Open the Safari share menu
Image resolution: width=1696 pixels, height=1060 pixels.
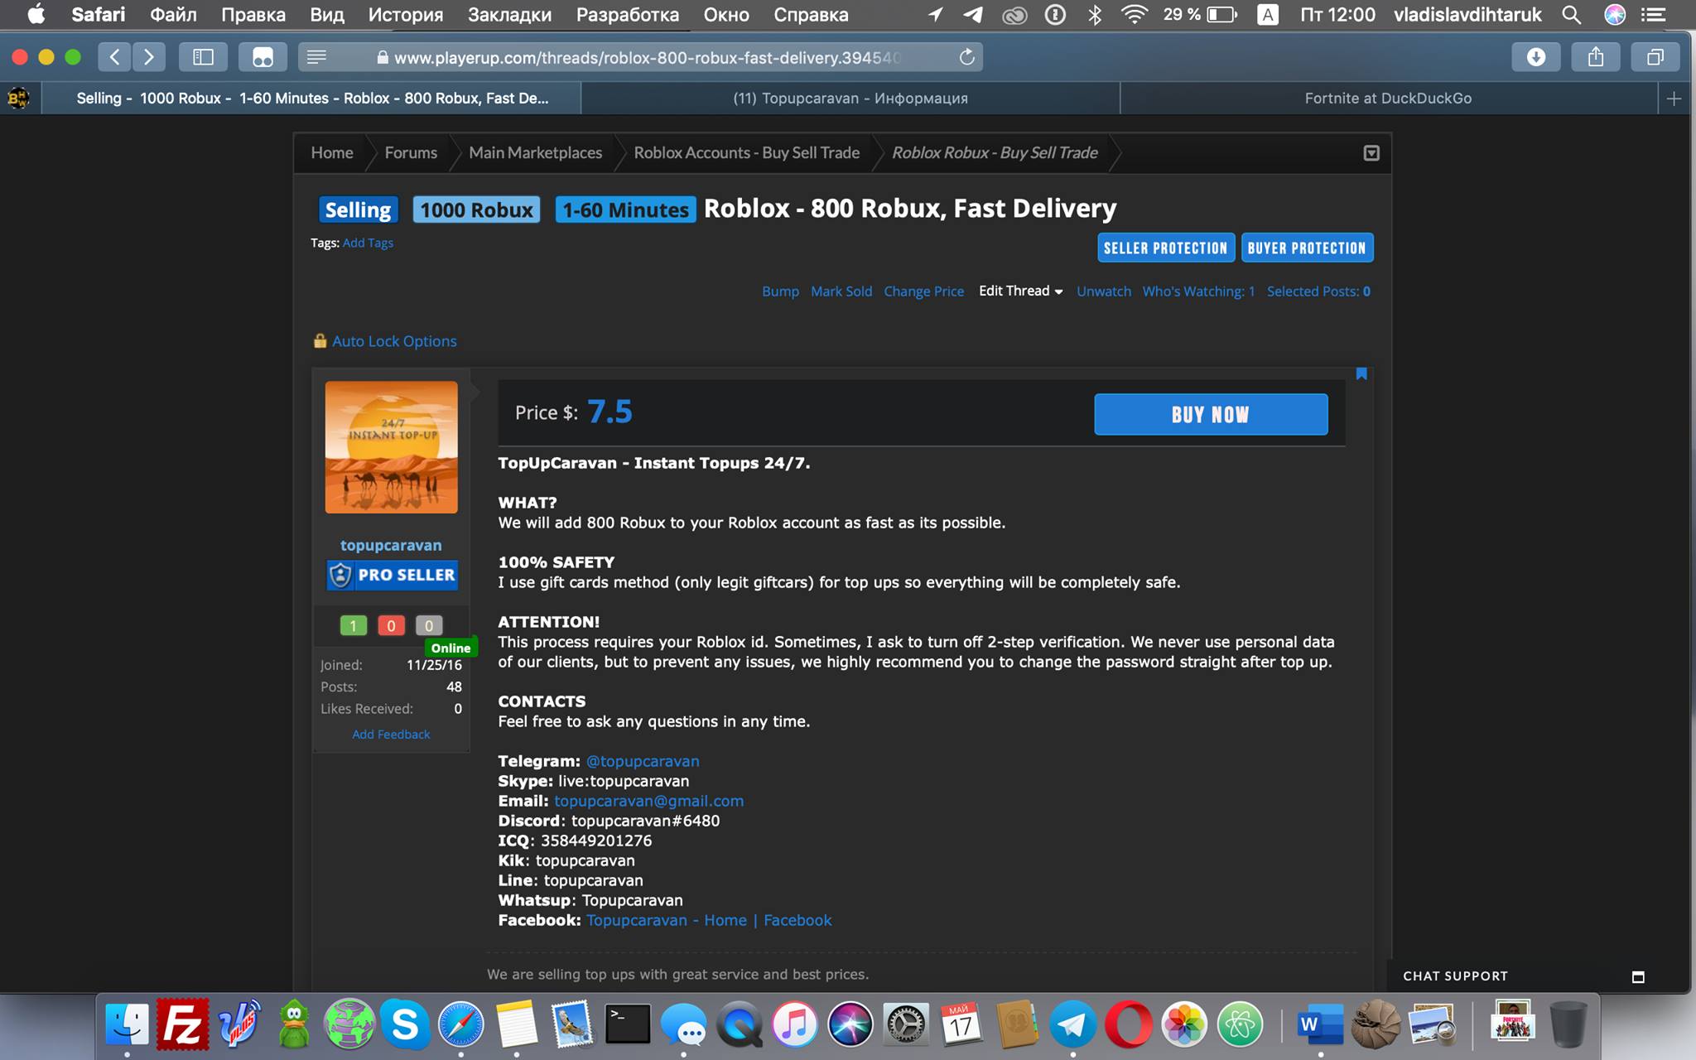(1596, 57)
